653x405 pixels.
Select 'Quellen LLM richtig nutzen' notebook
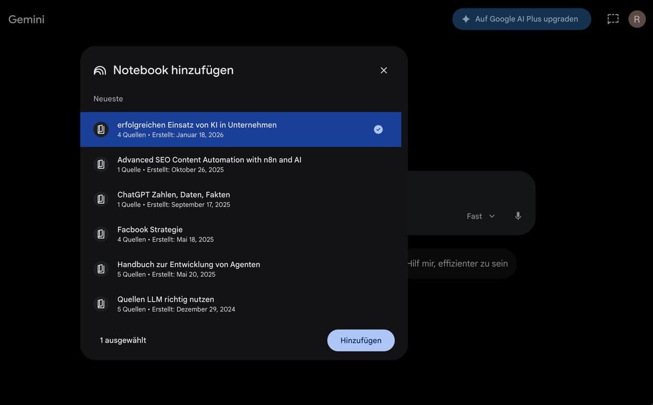241,303
